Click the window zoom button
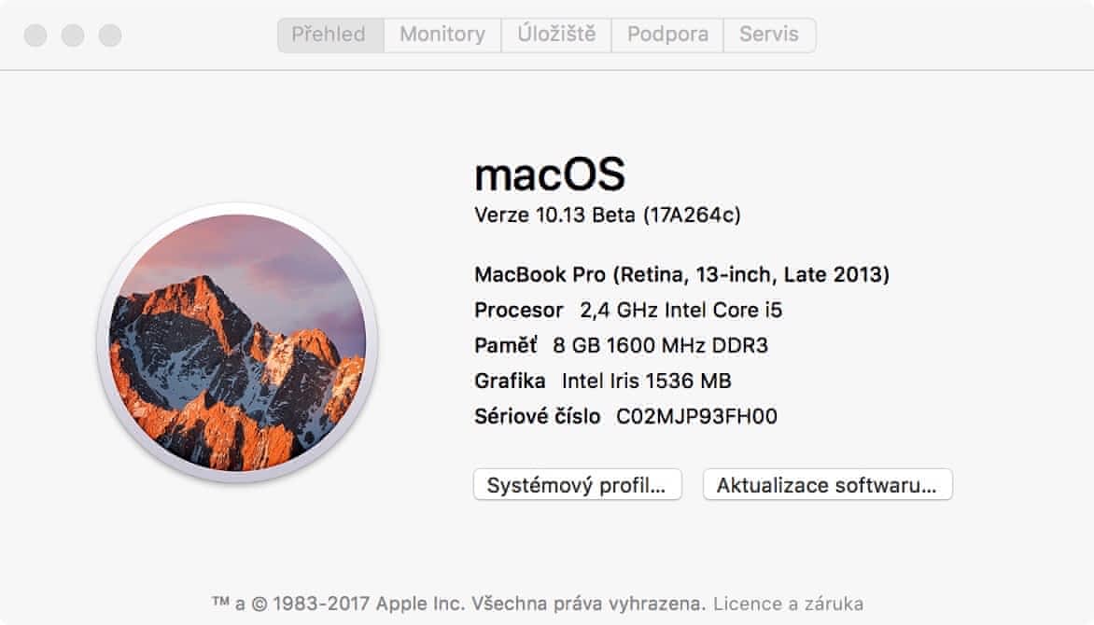 pos(110,35)
